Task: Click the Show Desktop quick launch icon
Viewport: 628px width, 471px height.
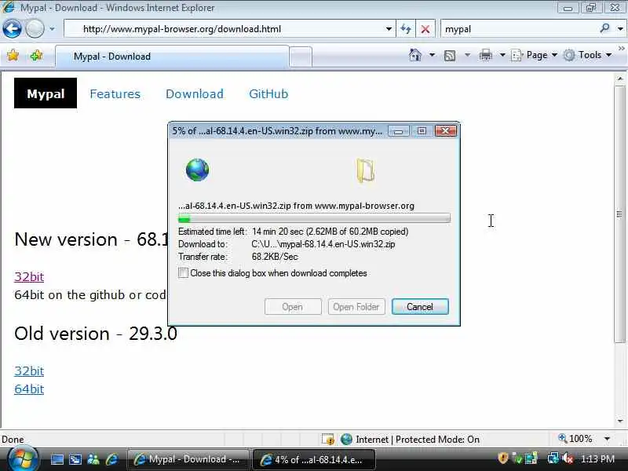Action: click(x=57, y=459)
